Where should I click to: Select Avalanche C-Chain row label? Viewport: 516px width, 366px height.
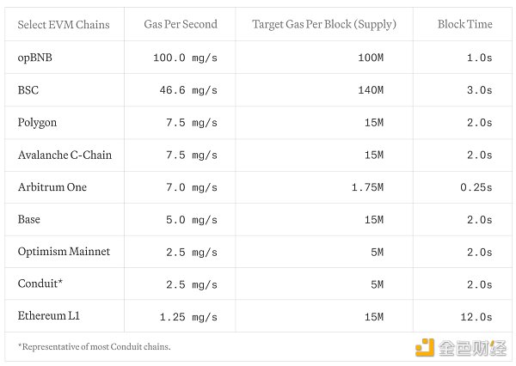[64, 155]
